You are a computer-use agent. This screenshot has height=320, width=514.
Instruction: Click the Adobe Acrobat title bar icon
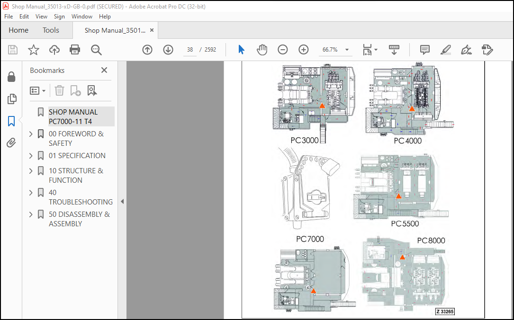click(x=6, y=6)
